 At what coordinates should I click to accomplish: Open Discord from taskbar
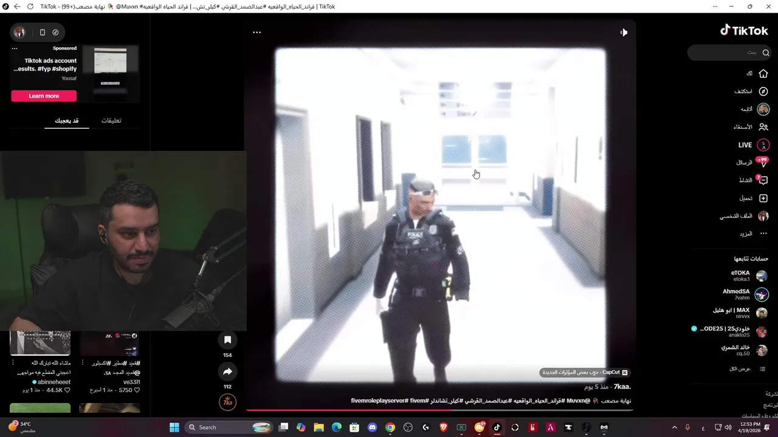click(x=372, y=427)
